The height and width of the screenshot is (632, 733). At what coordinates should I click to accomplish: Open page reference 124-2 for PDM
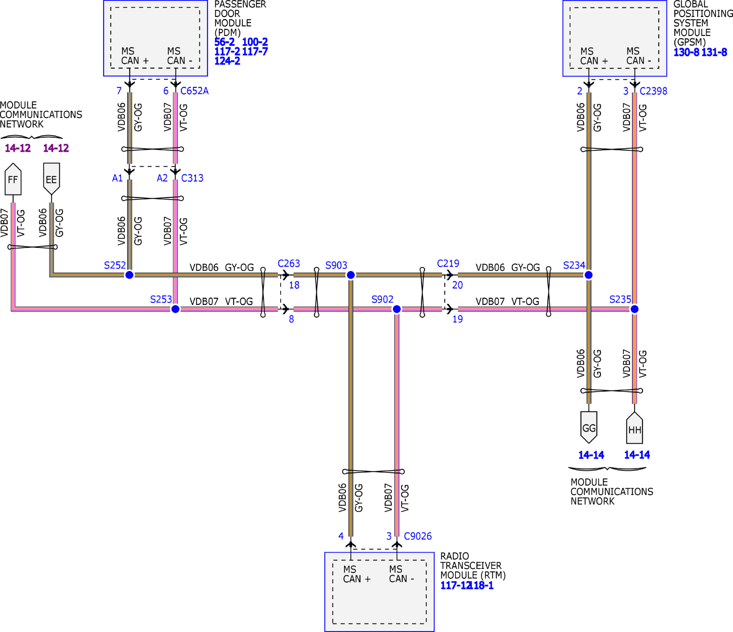click(227, 61)
